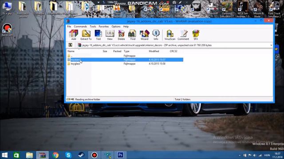Click the 'Total 2 folders' status text
Image resolution: width=284 pixels, height=159 pixels.
point(182,99)
